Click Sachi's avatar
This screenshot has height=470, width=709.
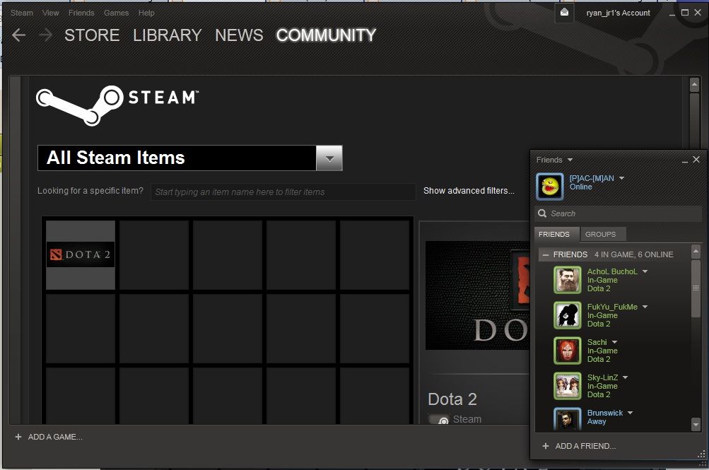tap(568, 351)
